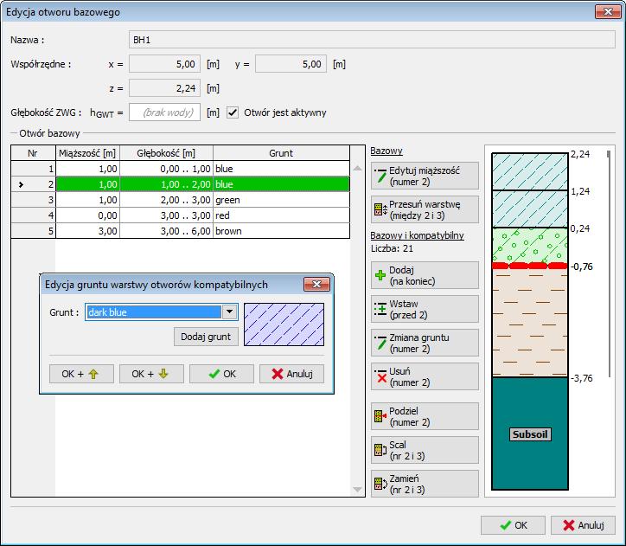The height and width of the screenshot is (546, 626).
Task: Click the red X Usuń icon
Action: pyautogui.click(x=381, y=376)
